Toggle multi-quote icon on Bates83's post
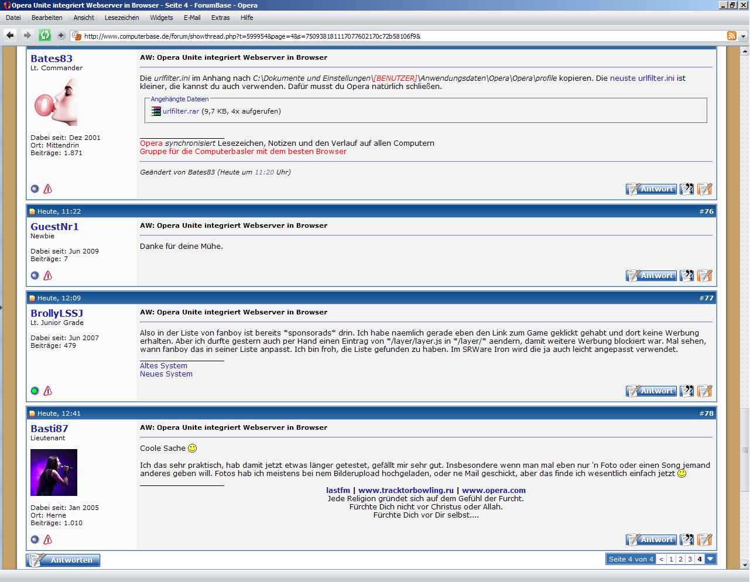This screenshot has width=750, height=582. 687,189
